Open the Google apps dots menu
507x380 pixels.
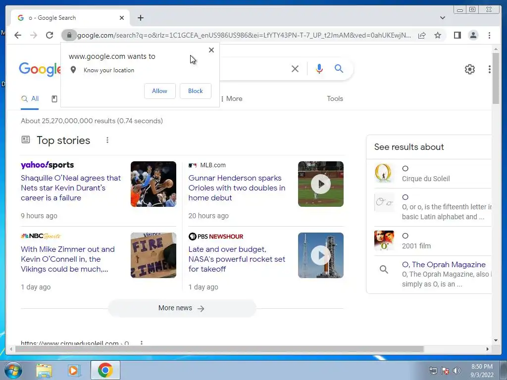tap(489, 69)
